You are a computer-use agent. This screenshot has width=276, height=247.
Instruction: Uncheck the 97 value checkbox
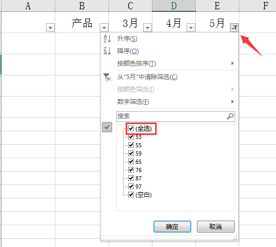click(131, 187)
